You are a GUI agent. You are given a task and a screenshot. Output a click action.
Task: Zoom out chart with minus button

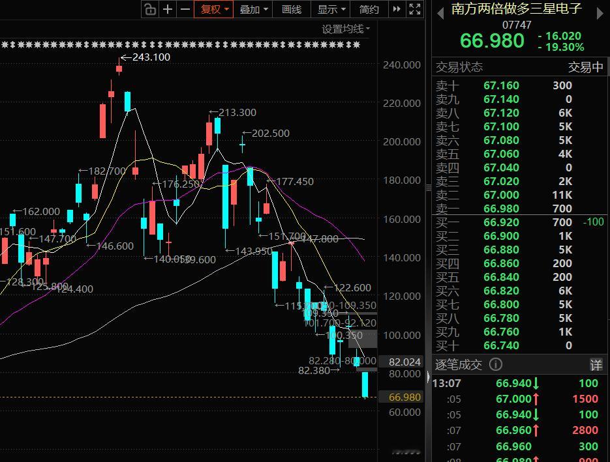(x=185, y=9)
